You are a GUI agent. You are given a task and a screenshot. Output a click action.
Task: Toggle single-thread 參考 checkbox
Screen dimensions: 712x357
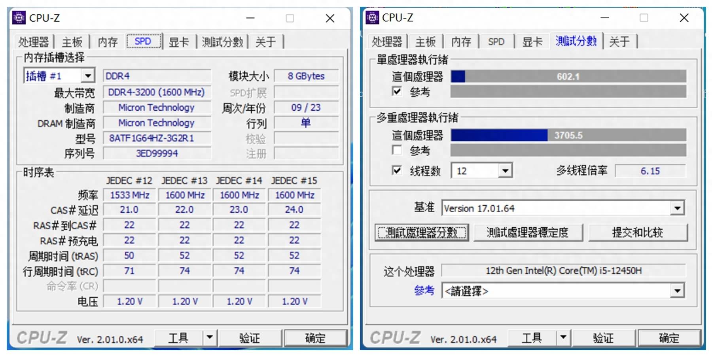[x=397, y=91]
